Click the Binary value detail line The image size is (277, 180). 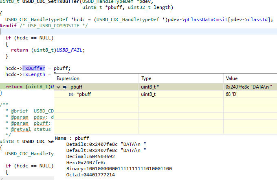pos(119,168)
